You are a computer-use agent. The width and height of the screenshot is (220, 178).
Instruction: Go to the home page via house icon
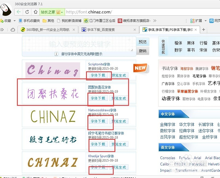point(36,12)
